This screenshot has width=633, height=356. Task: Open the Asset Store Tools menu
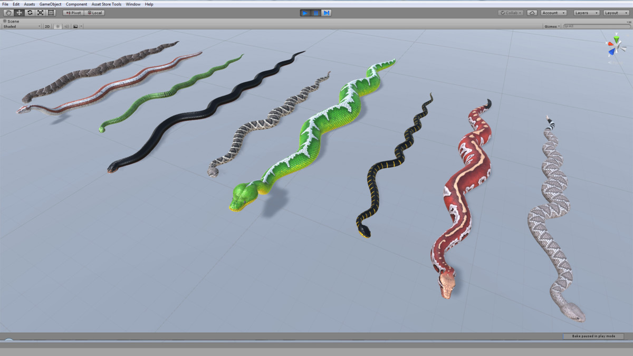(x=105, y=4)
